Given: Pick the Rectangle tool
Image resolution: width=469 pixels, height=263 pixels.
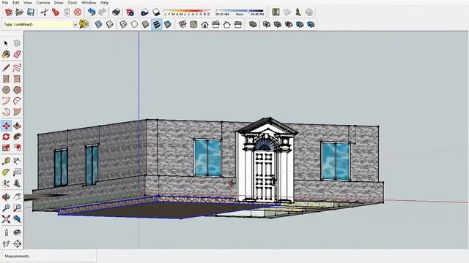Looking at the screenshot, I should 6,79.
